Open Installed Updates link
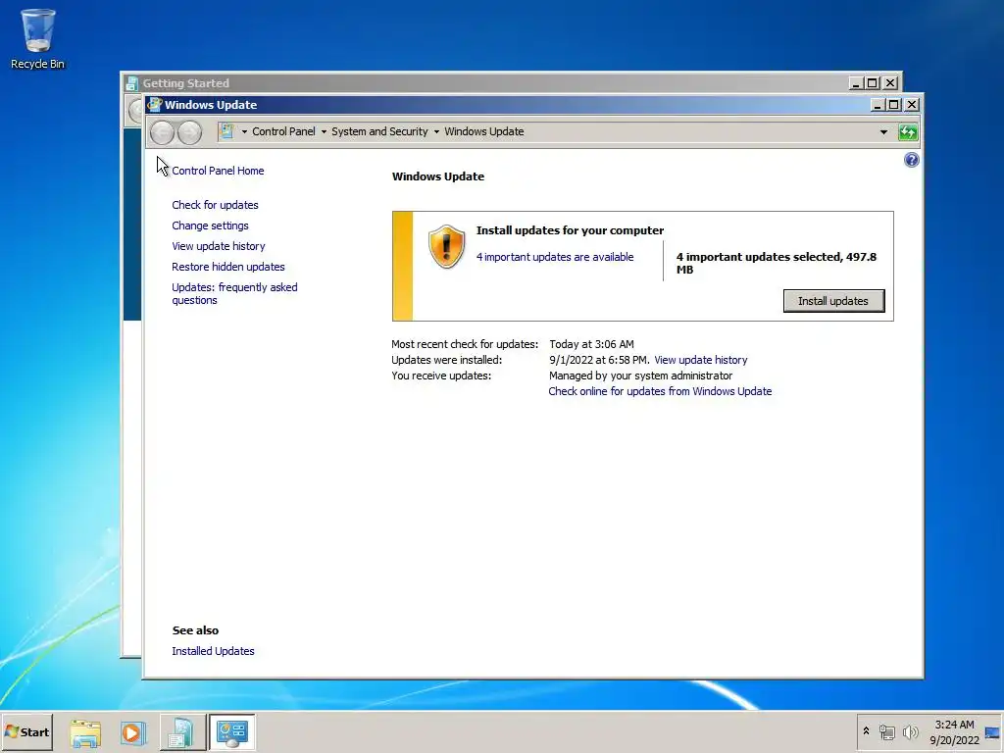This screenshot has height=753, width=1004. [x=213, y=651]
